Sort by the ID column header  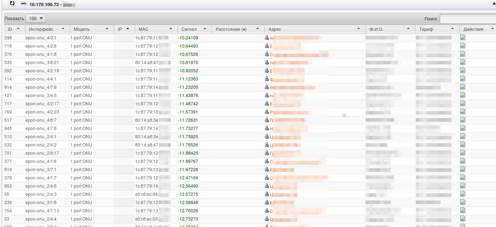(x=14, y=29)
